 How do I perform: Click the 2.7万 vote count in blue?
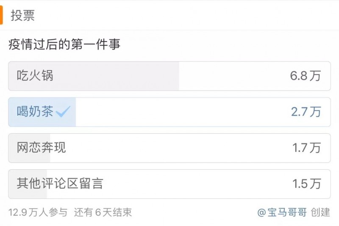[x=306, y=112]
